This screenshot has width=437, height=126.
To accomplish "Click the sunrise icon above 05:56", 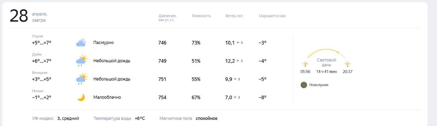I will [305, 64].
